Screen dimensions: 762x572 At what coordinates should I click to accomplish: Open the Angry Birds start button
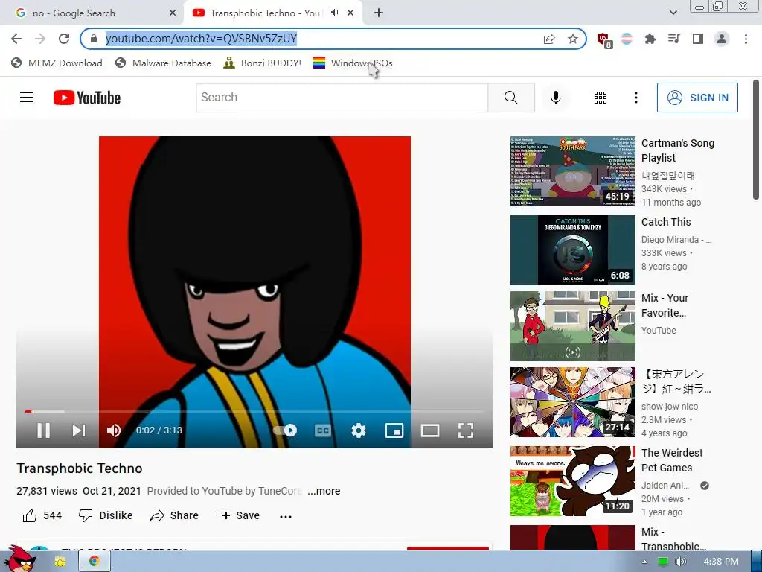pyautogui.click(x=19, y=559)
